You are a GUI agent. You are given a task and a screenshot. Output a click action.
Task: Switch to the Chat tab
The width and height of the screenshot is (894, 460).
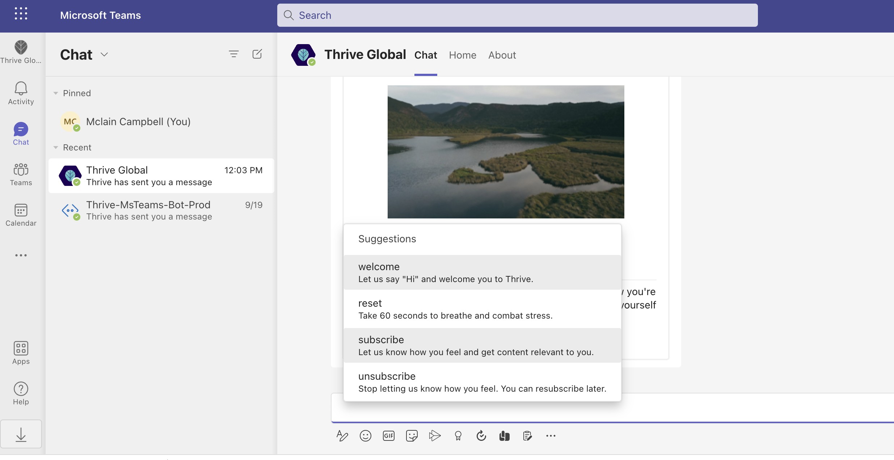pos(426,55)
